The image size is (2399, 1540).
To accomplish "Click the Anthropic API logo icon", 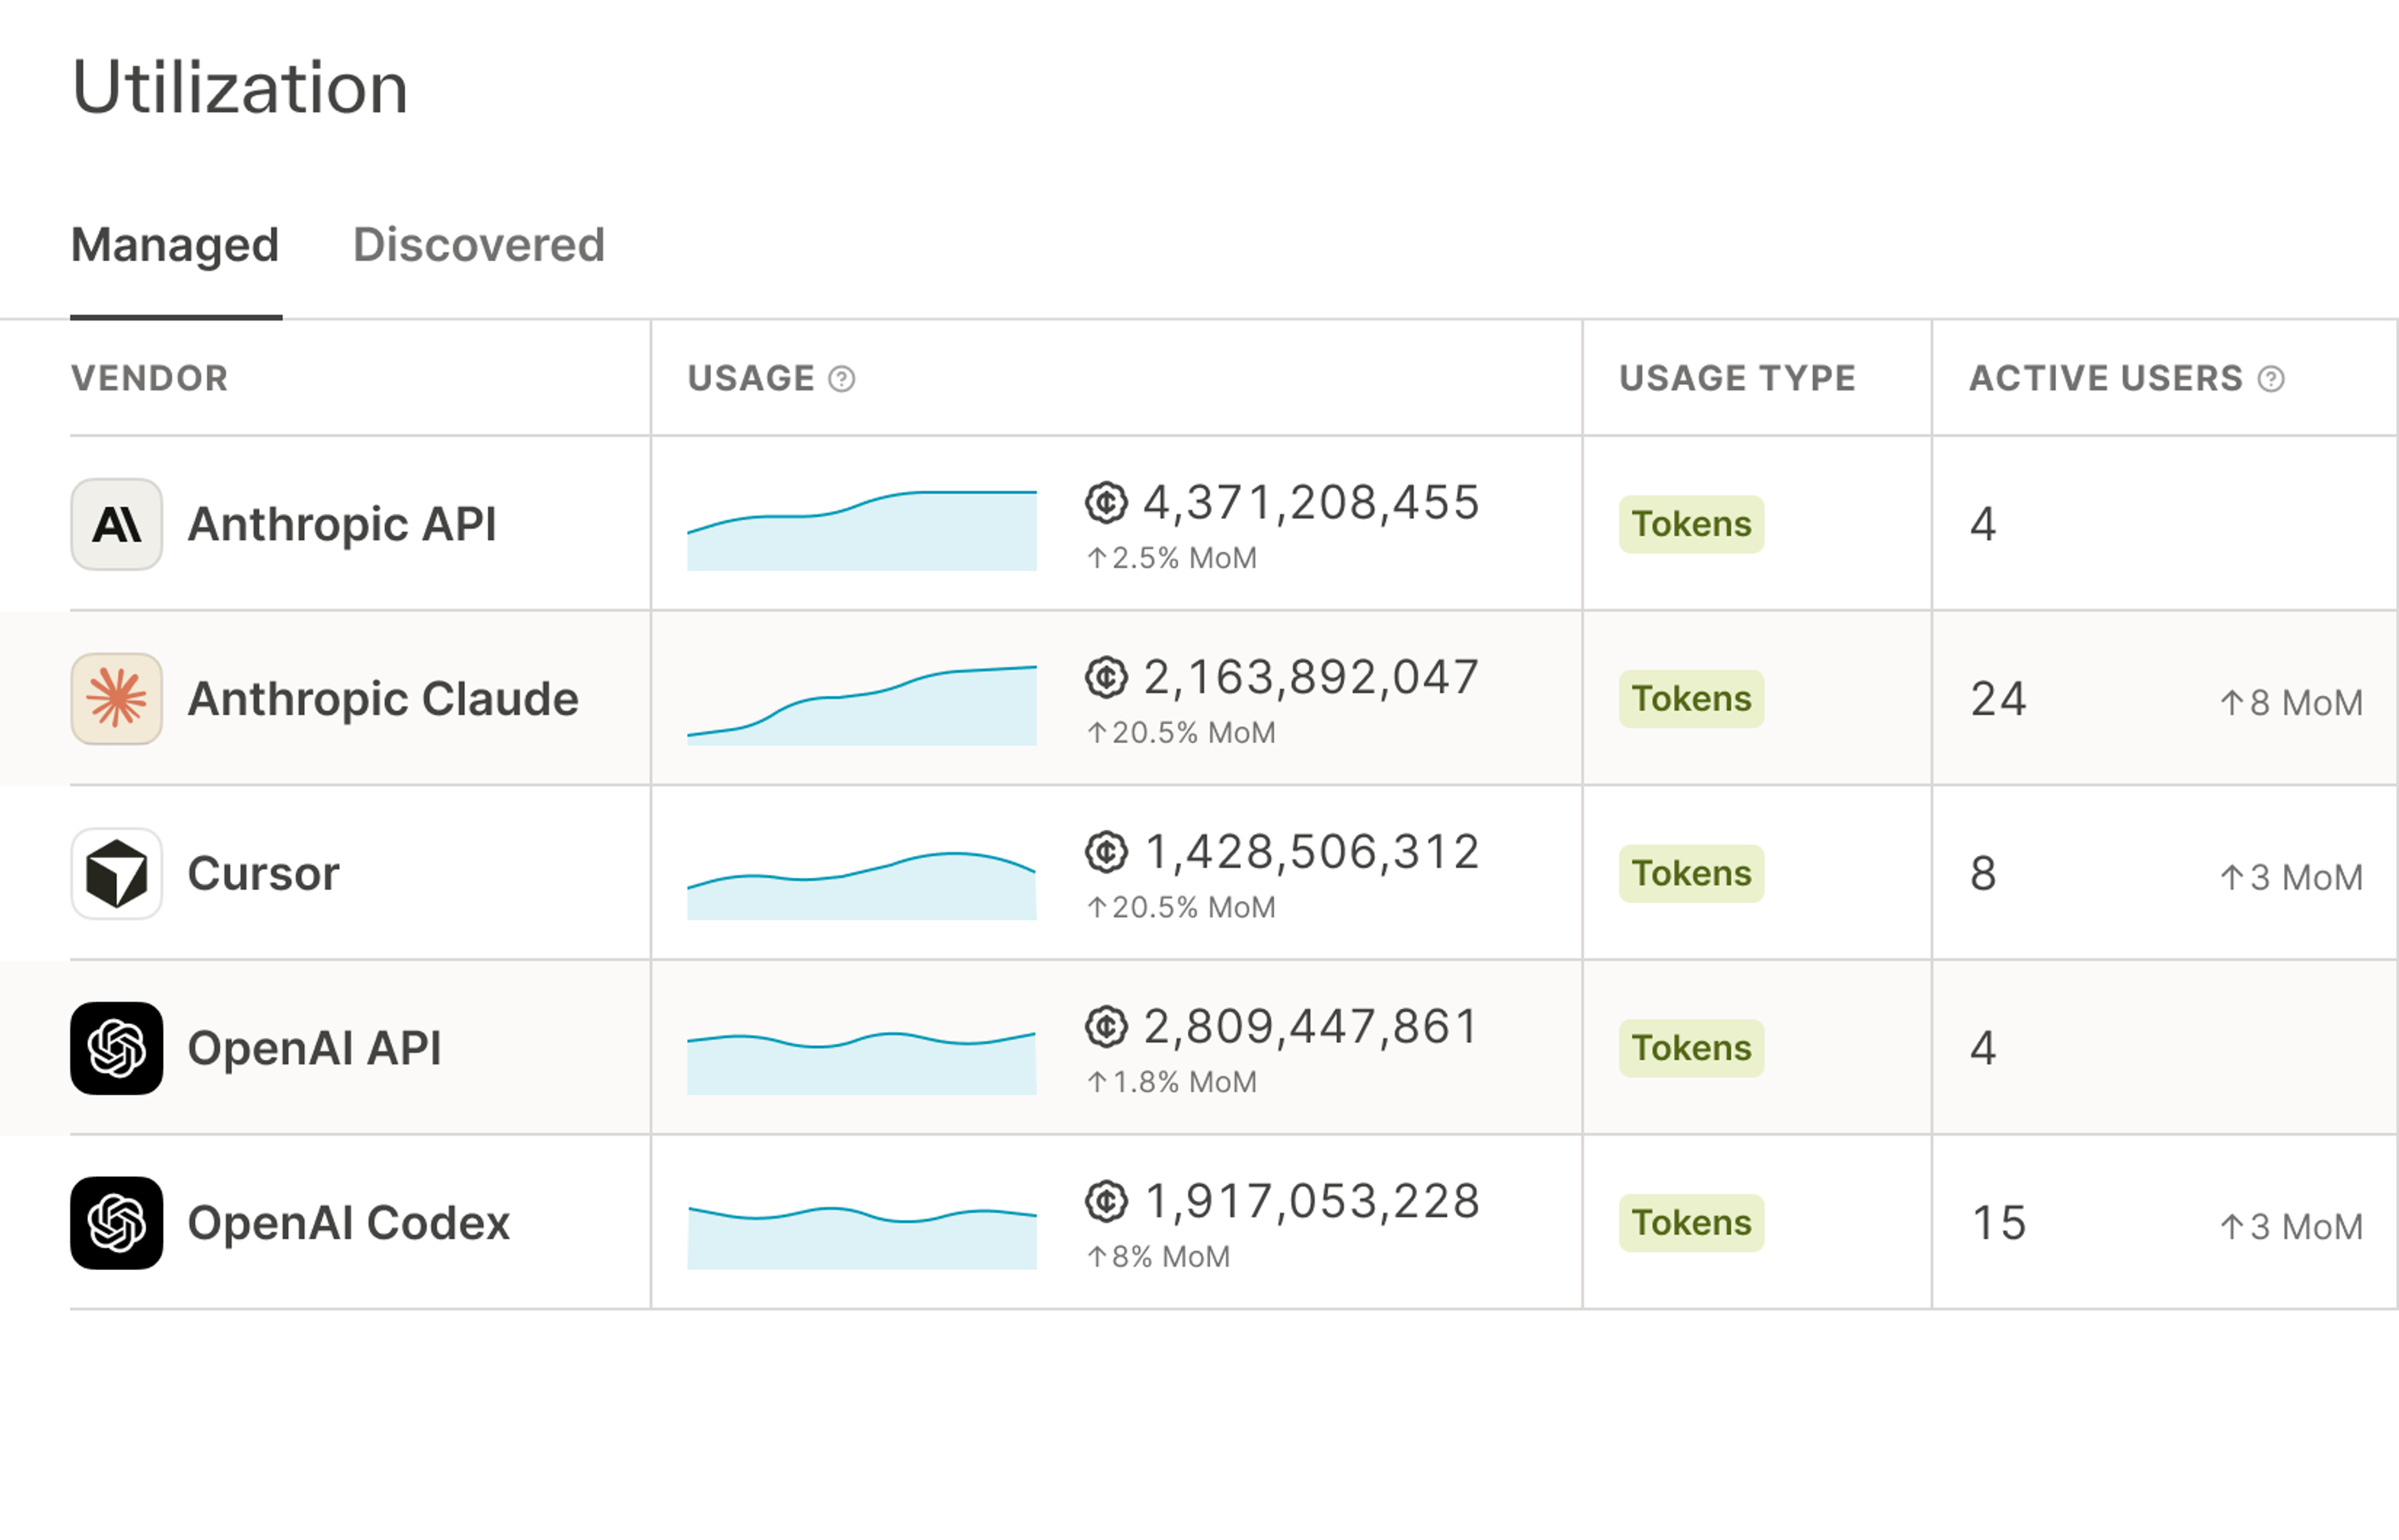I will pyautogui.click(x=117, y=524).
